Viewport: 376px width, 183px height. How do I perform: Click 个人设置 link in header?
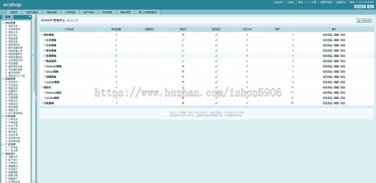312,2
